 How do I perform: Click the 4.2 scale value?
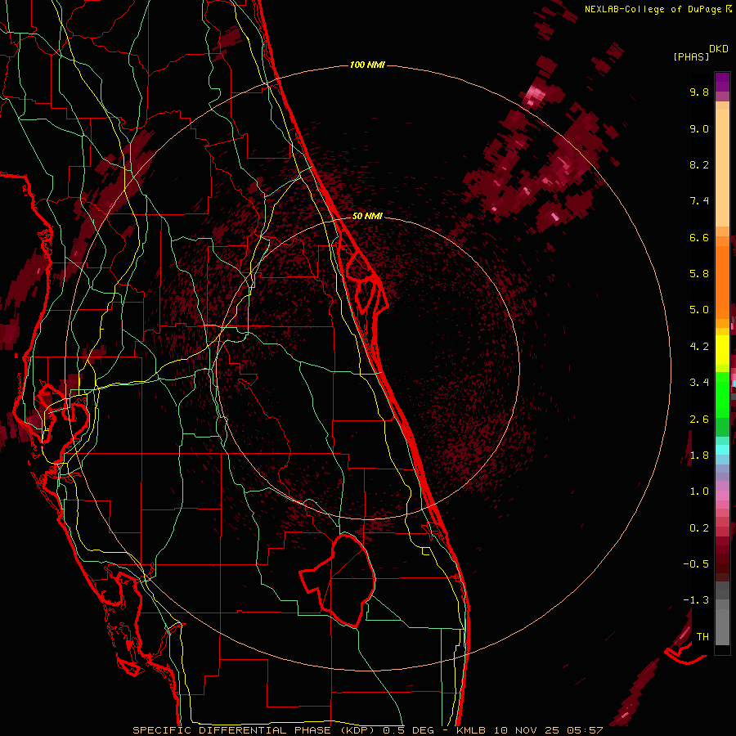coord(699,347)
